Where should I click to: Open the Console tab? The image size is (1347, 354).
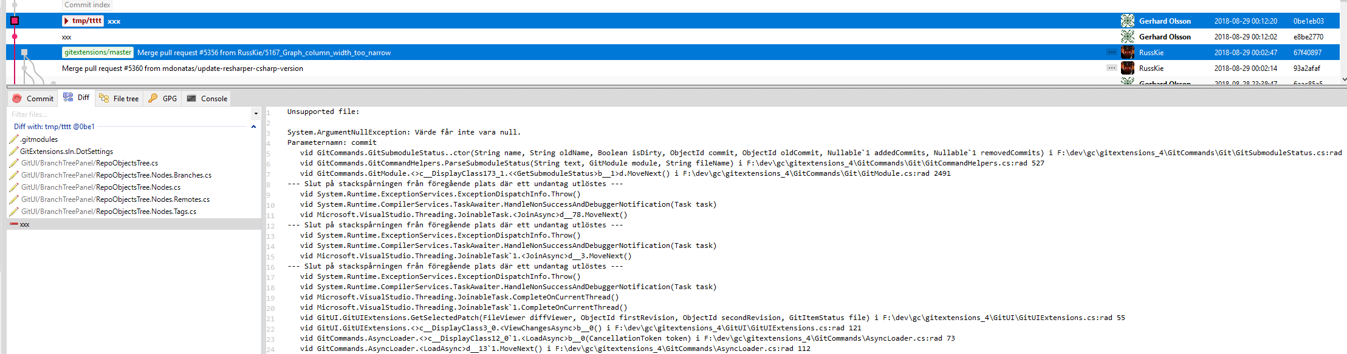207,98
